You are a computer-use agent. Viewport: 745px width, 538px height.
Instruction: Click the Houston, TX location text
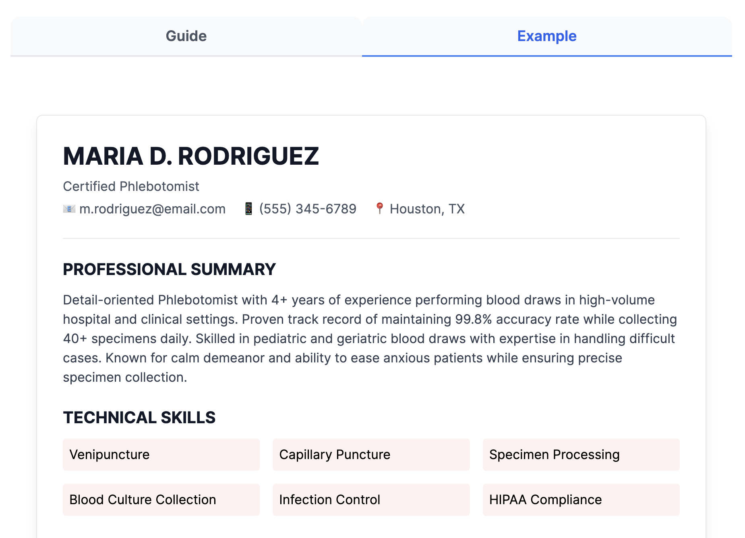(427, 209)
